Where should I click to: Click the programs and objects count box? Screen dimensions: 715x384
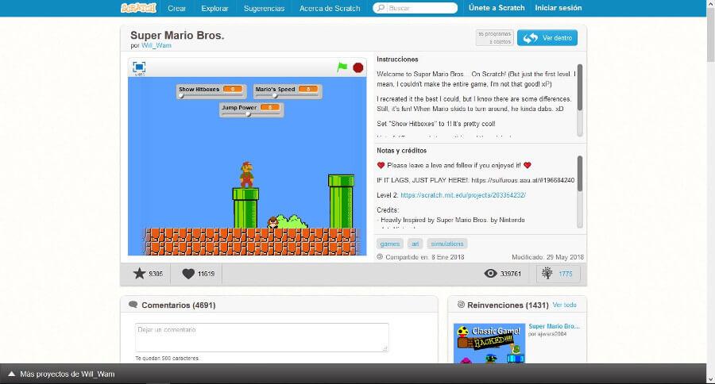pyautogui.click(x=495, y=38)
